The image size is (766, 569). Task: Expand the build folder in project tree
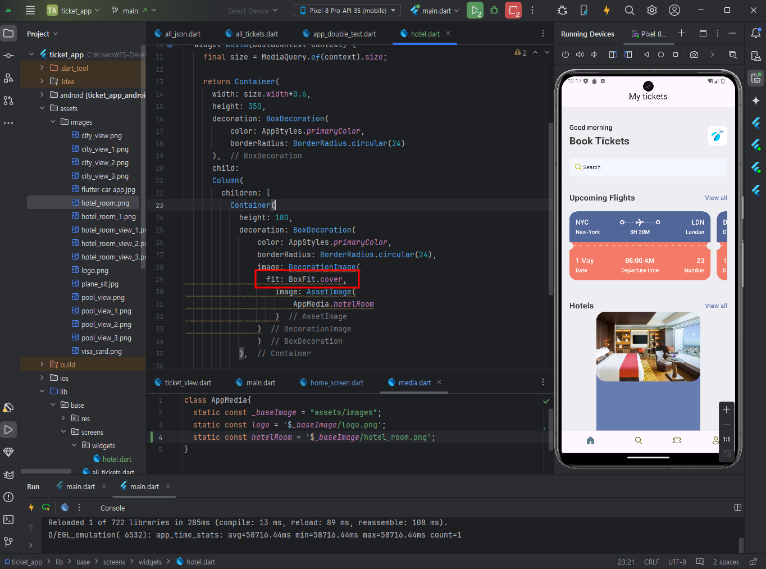point(42,365)
